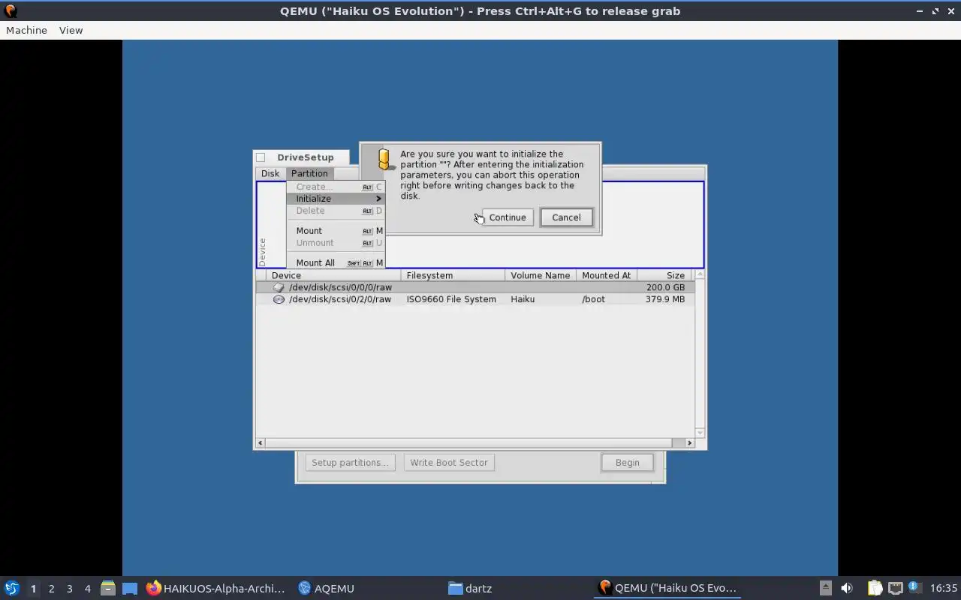Click the QEMU Haiku OS Evo... taskbar entry
Screen dimensions: 961x600
click(x=668, y=588)
